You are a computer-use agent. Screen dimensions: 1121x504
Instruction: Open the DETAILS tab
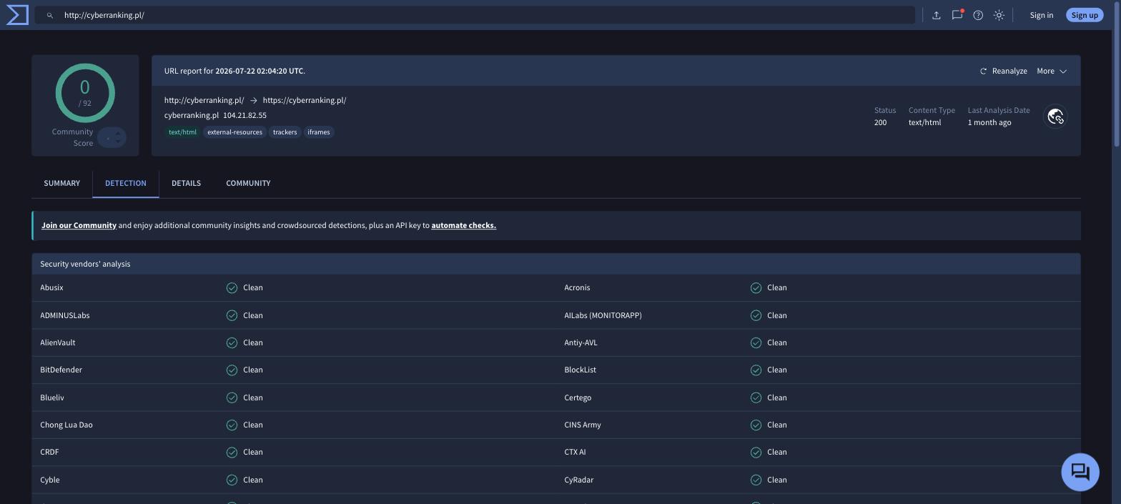pyautogui.click(x=186, y=183)
